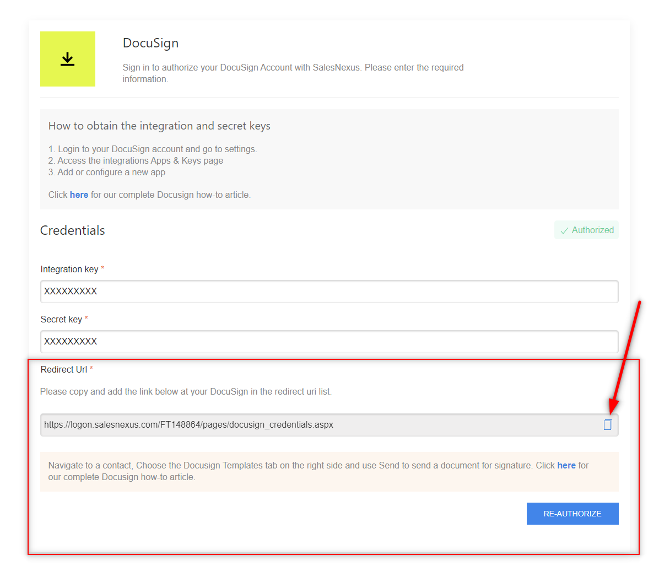Click the copy redirect URL icon
659x582 pixels.
[x=607, y=425]
